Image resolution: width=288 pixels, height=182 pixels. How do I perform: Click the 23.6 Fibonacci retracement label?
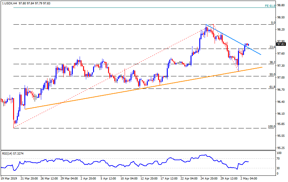[x=272, y=47]
